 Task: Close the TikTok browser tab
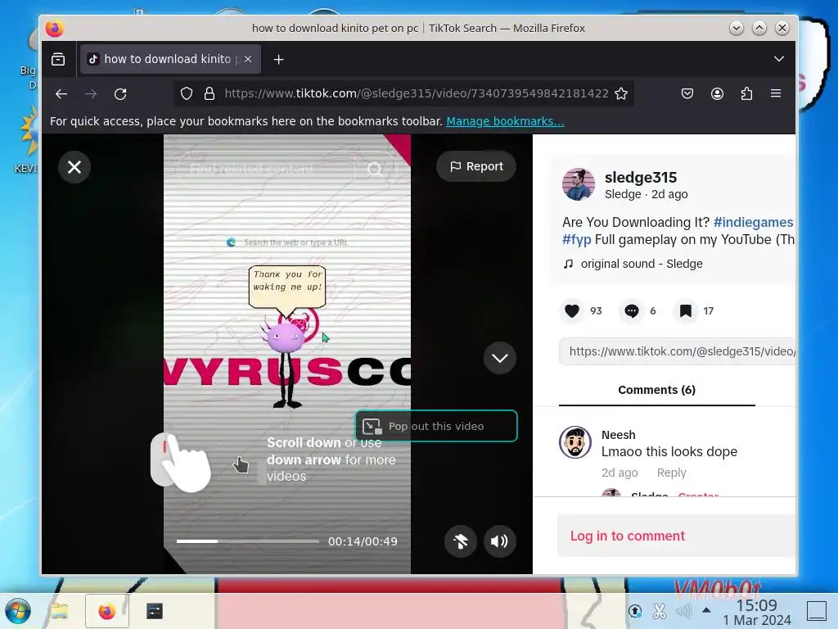click(248, 59)
